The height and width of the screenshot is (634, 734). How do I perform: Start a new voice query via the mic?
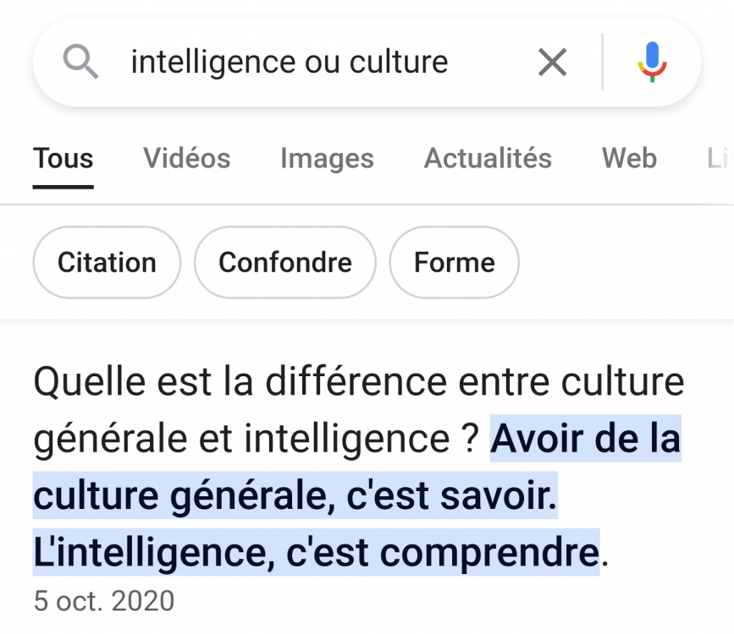(652, 62)
